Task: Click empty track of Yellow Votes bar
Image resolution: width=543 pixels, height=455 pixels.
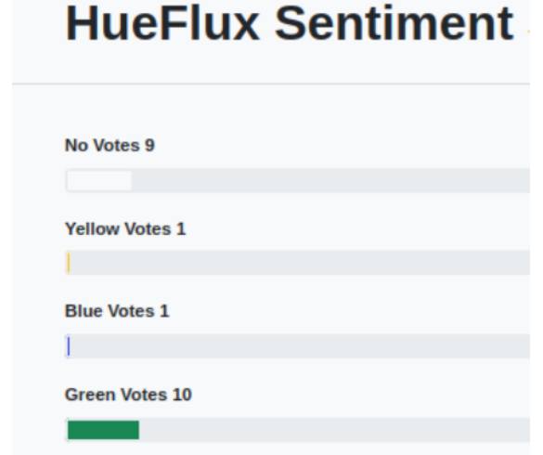Action: point(300,263)
